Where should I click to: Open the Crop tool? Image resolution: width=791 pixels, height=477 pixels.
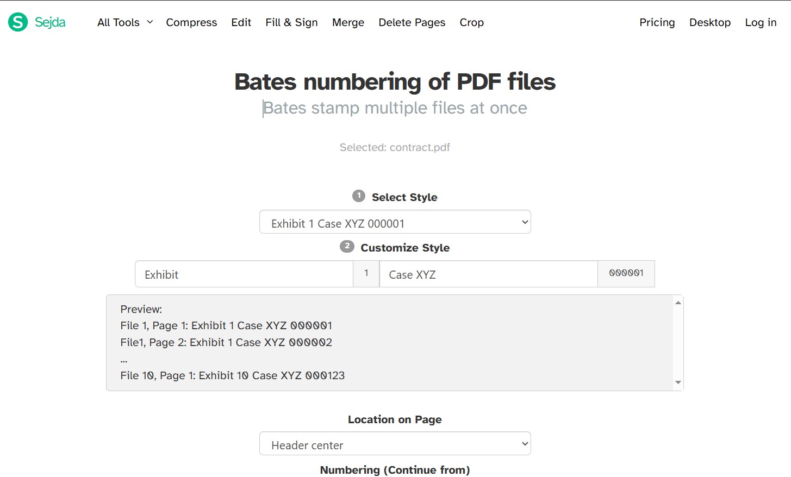click(471, 22)
